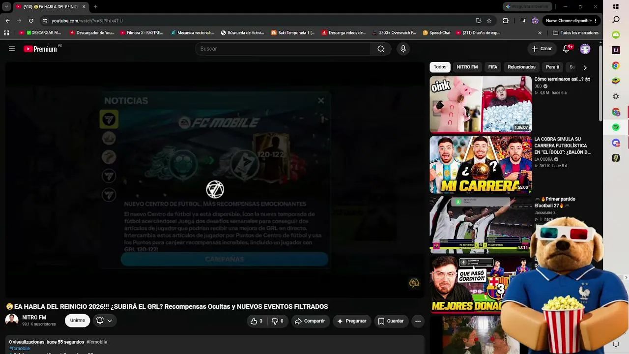Click the Unirme membership button

coord(77,321)
